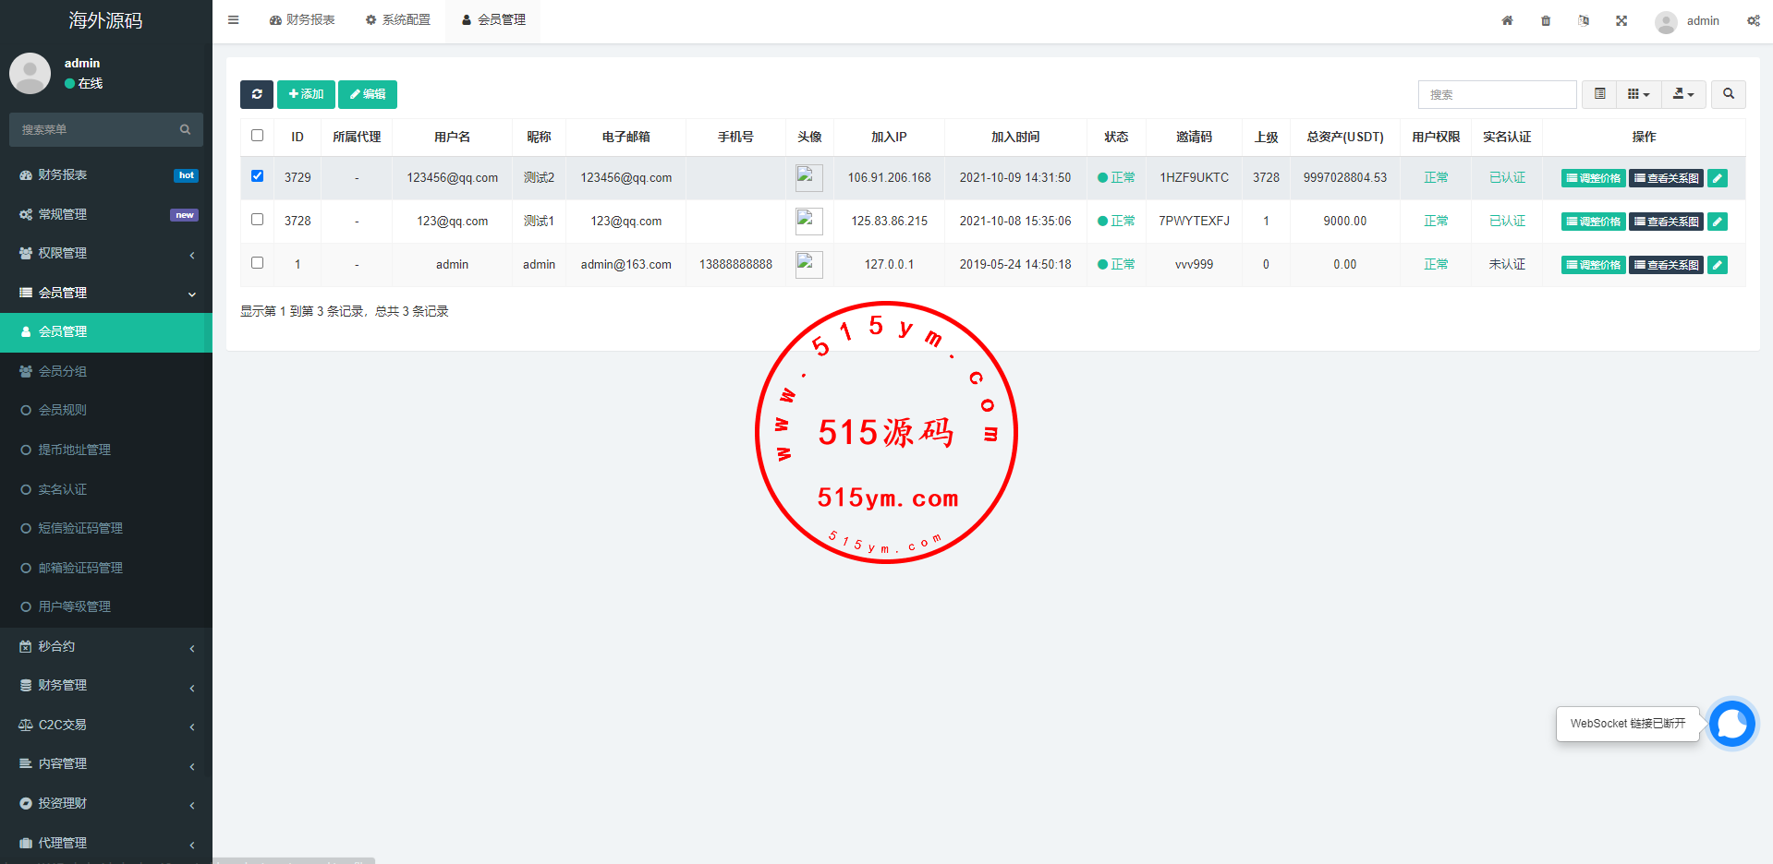Open 实名认证 in the sidebar
The image size is (1773, 864).
tap(63, 489)
